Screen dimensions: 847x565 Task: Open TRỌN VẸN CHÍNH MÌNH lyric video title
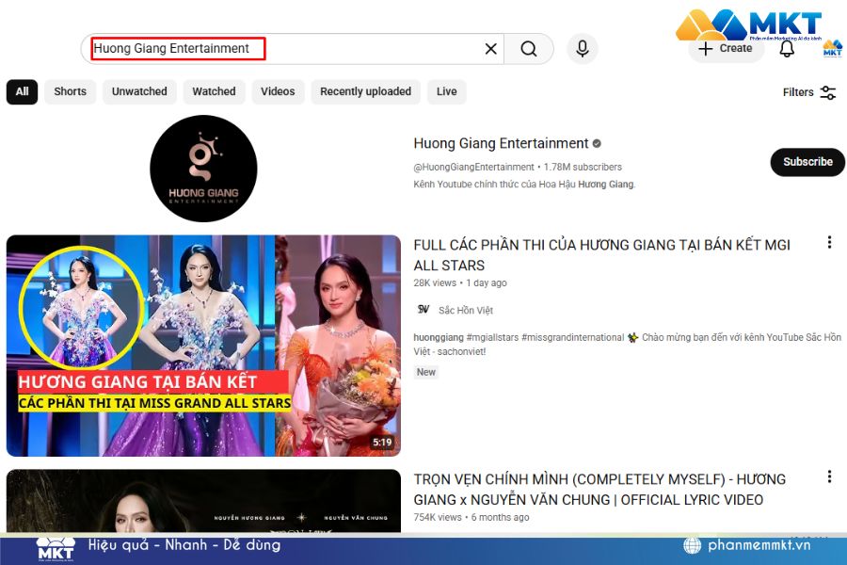[599, 490]
